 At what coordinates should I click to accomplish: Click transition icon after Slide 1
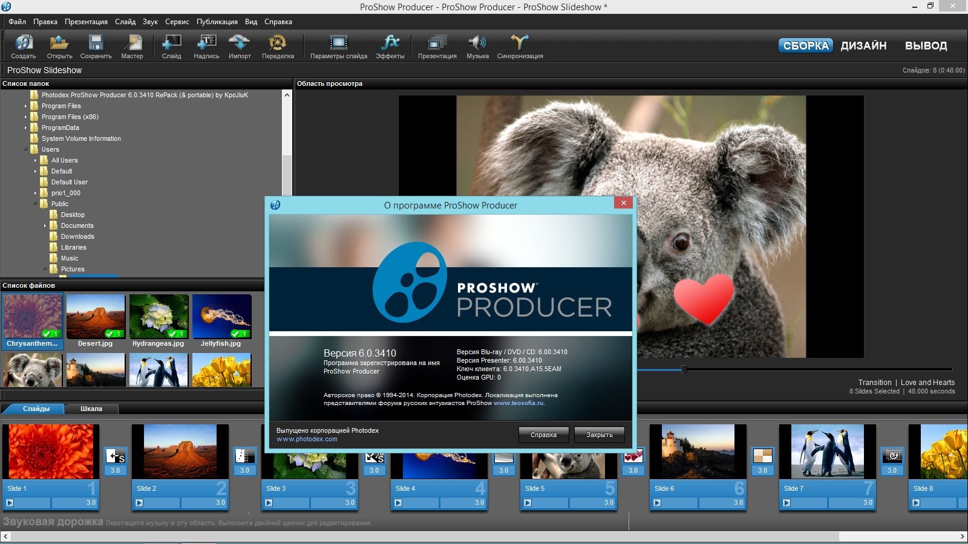[115, 456]
